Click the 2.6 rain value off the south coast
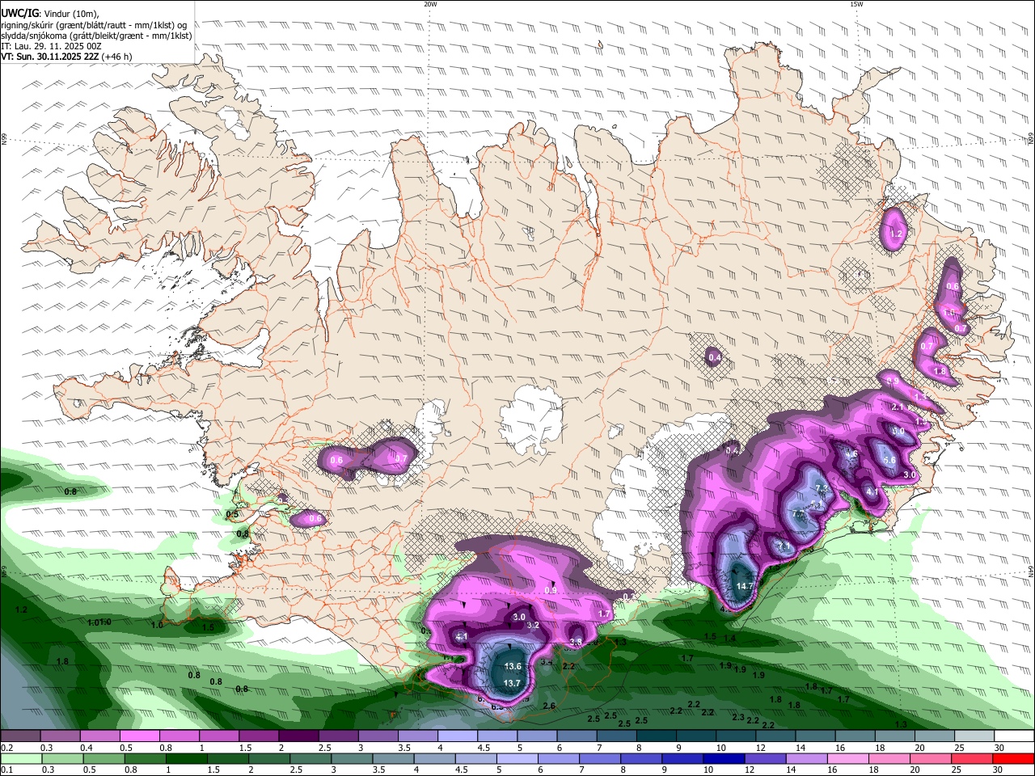 click(x=549, y=706)
